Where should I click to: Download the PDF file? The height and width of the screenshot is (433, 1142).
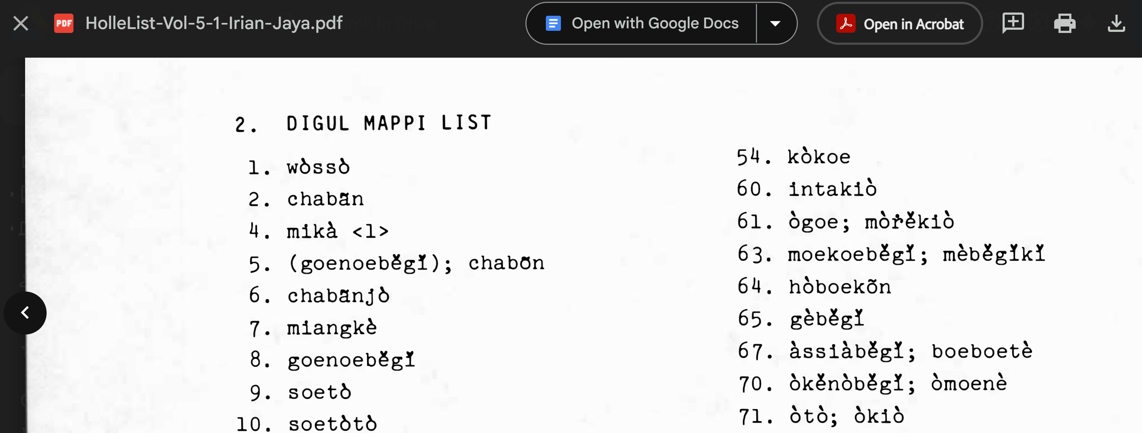1116,24
